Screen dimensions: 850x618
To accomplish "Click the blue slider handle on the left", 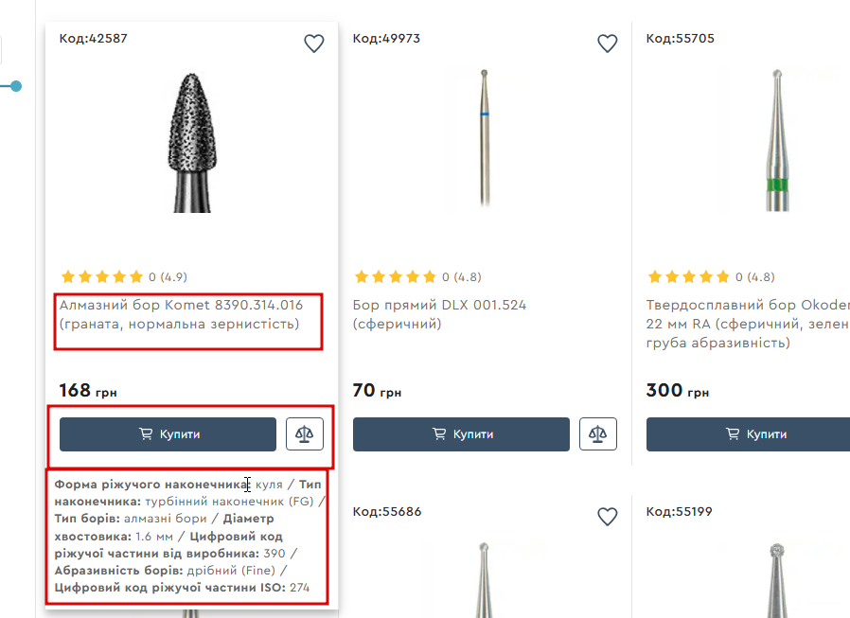I will [x=16, y=86].
